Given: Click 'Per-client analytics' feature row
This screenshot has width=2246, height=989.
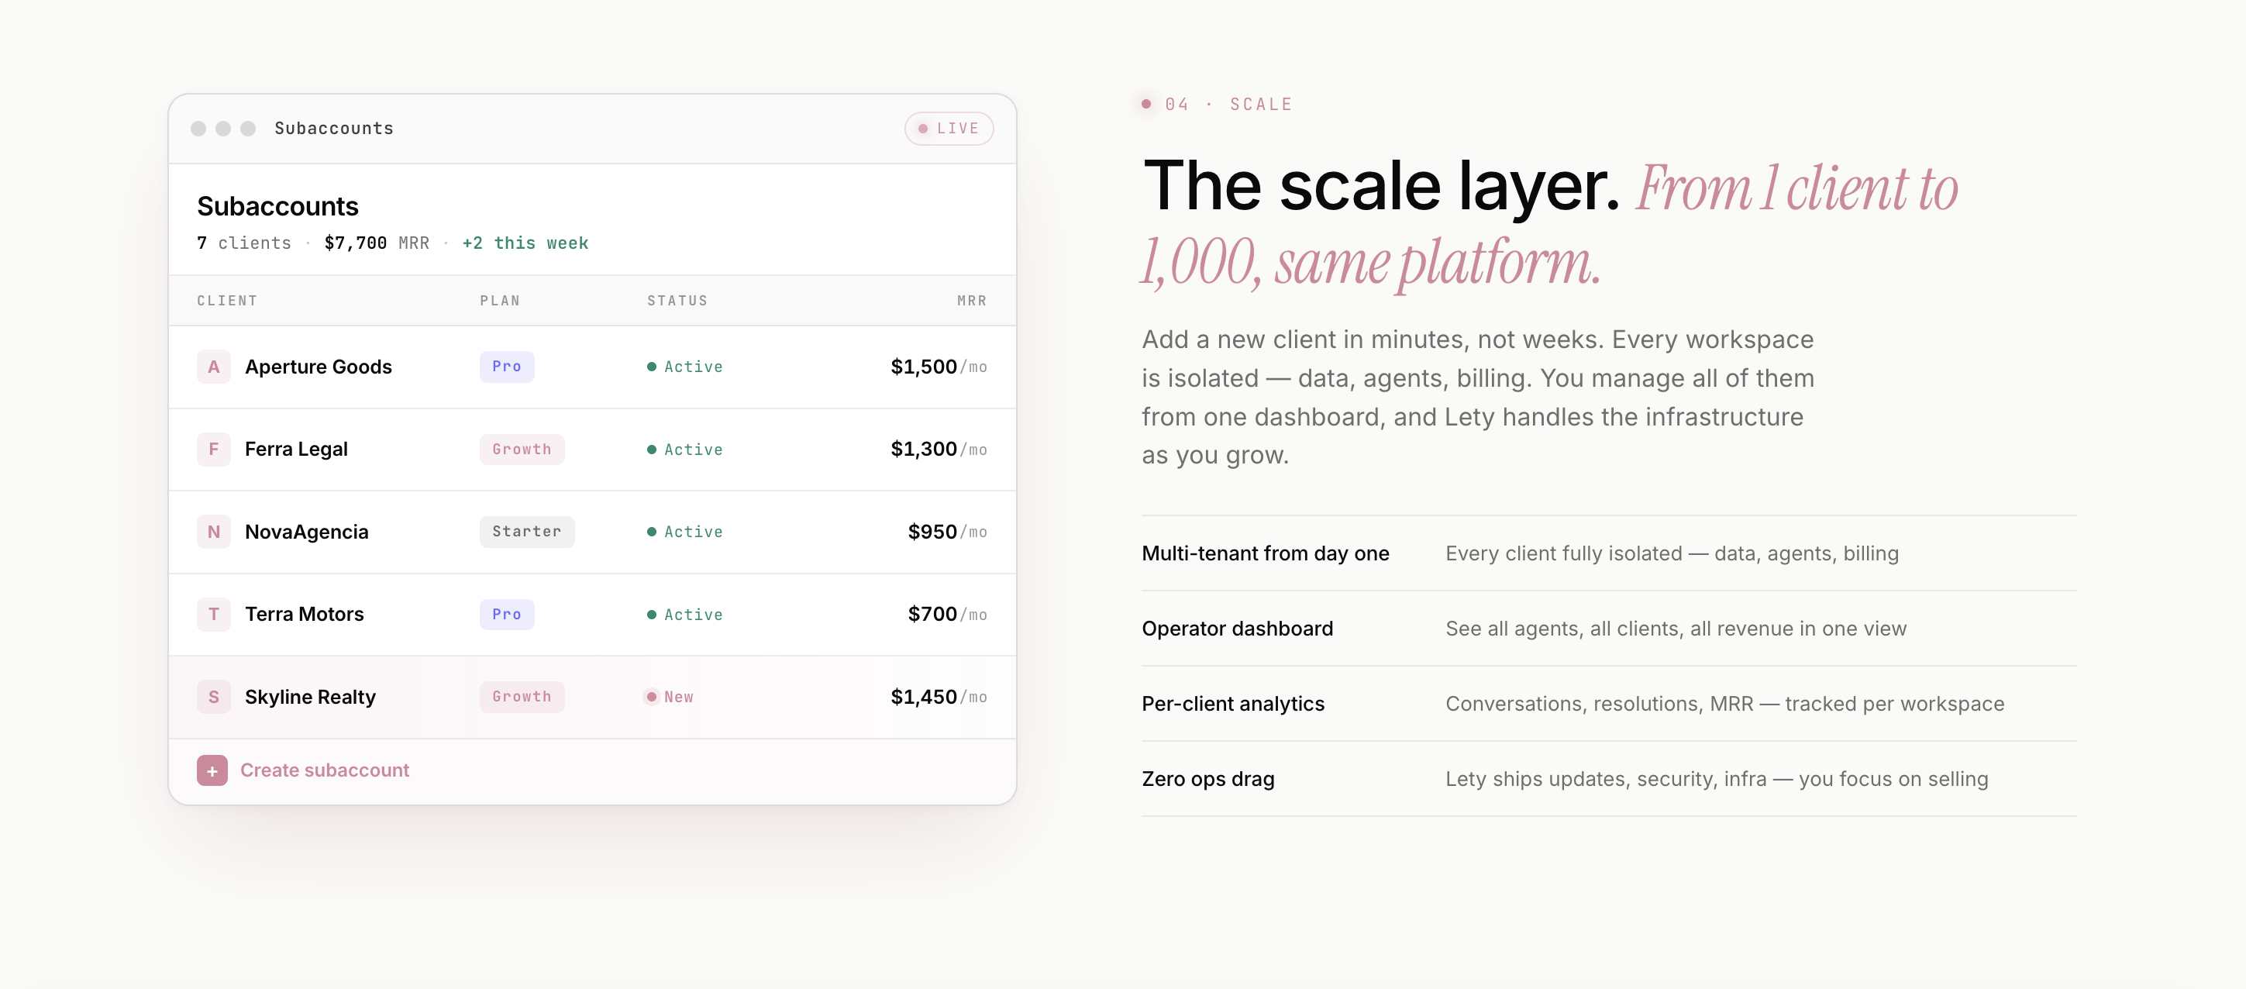Looking at the screenshot, I should (x=1609, y=703).
